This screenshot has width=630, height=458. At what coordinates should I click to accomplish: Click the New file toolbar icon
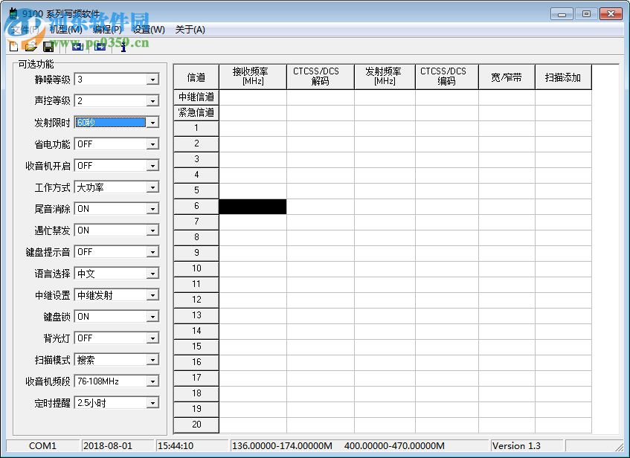point(13,47)
